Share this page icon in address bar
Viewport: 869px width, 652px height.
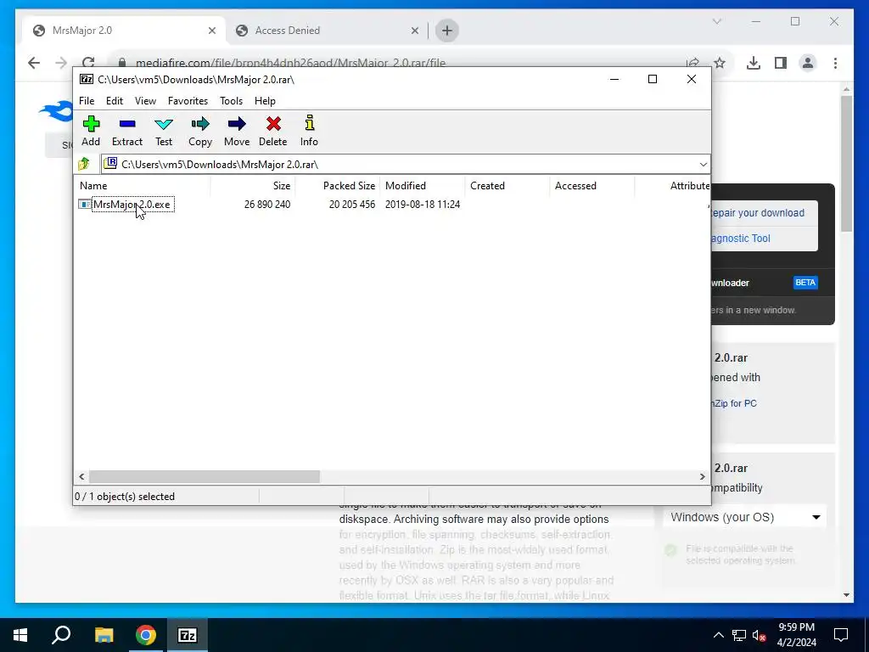(x=692, y=63)
